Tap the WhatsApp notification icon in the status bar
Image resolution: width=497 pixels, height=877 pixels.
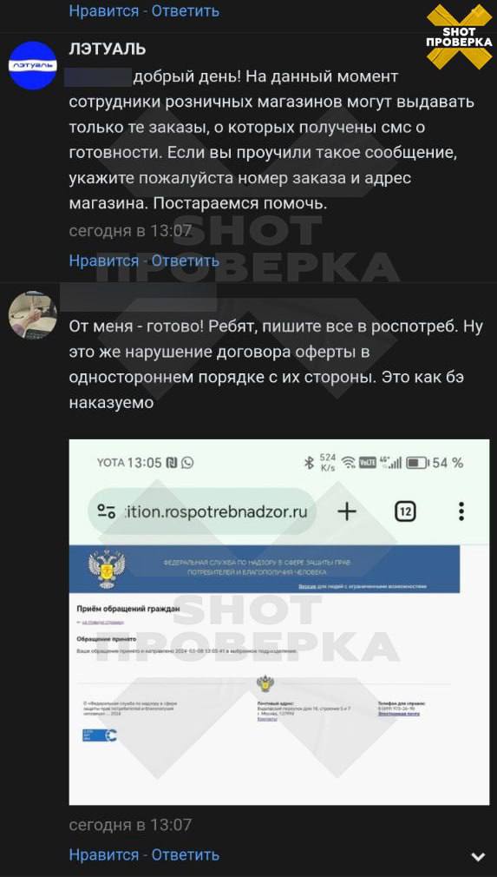188,463
